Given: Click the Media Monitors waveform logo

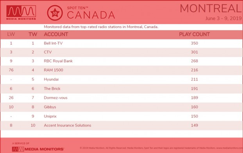Looking at the screenshot, I should click(x=21, y=12).
